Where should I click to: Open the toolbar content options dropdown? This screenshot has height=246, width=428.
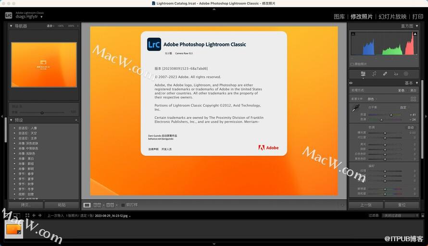[342, 205]
